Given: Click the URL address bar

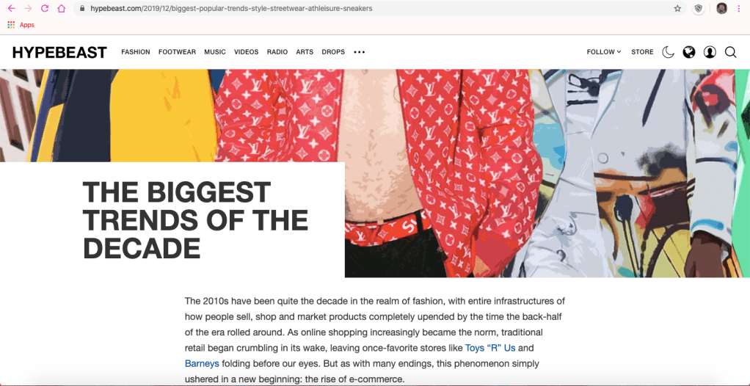Looking at the screenshot, I should 373,9.
